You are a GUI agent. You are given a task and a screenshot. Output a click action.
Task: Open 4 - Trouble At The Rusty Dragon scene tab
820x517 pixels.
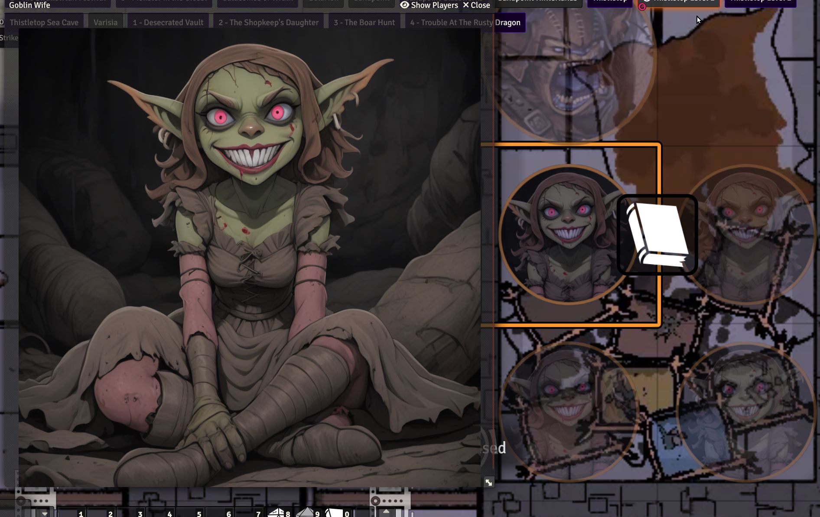465,22
